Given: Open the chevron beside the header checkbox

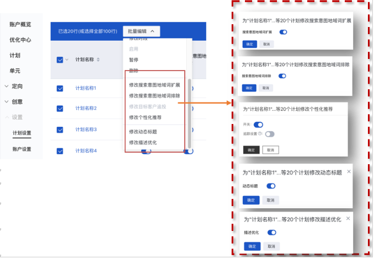Looking at the screenshot, I should (67, 60).
